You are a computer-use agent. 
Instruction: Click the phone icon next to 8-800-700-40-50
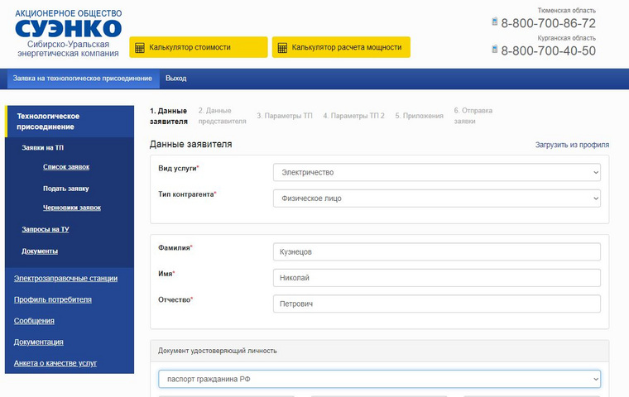[495, 50]
